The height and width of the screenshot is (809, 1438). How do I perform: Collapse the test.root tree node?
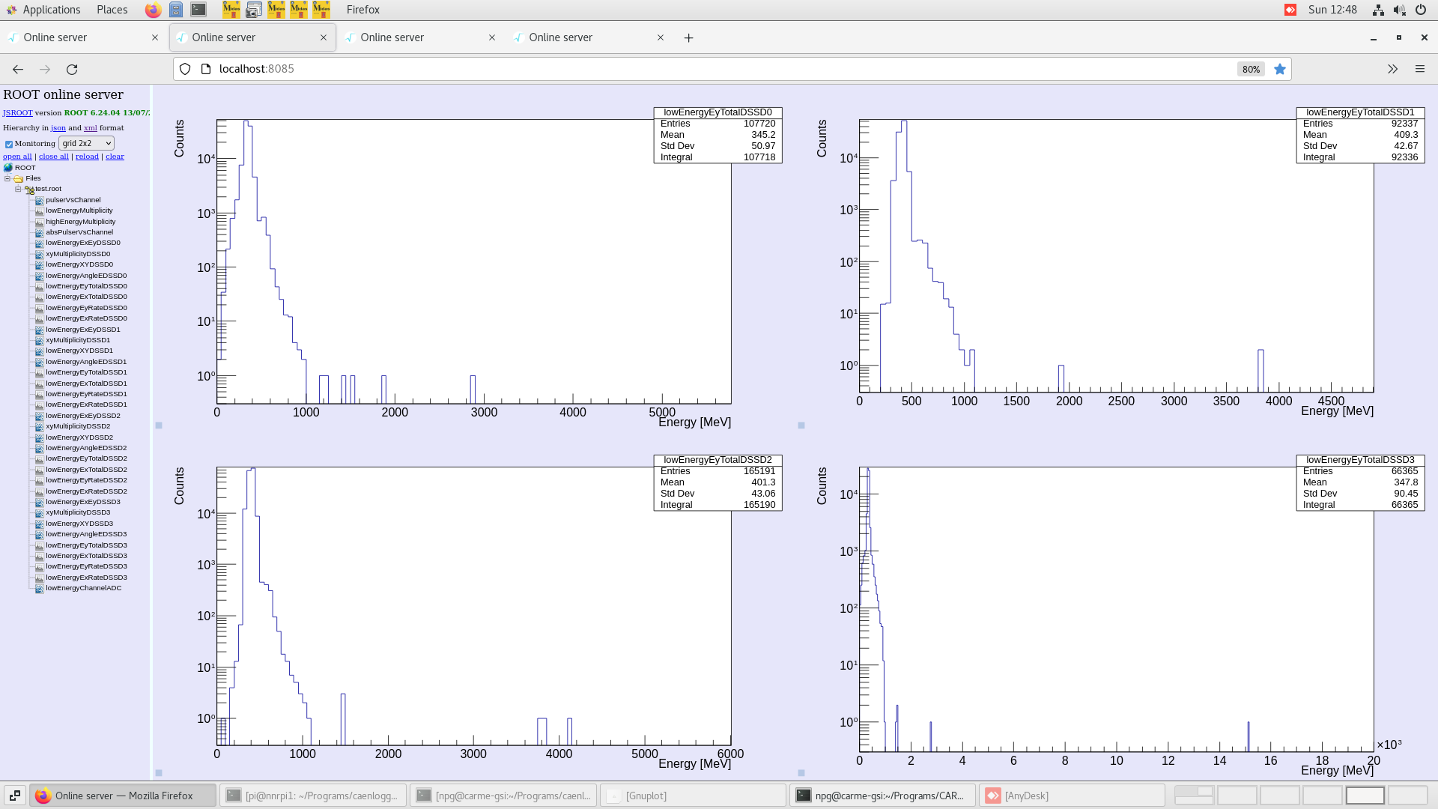18,189
